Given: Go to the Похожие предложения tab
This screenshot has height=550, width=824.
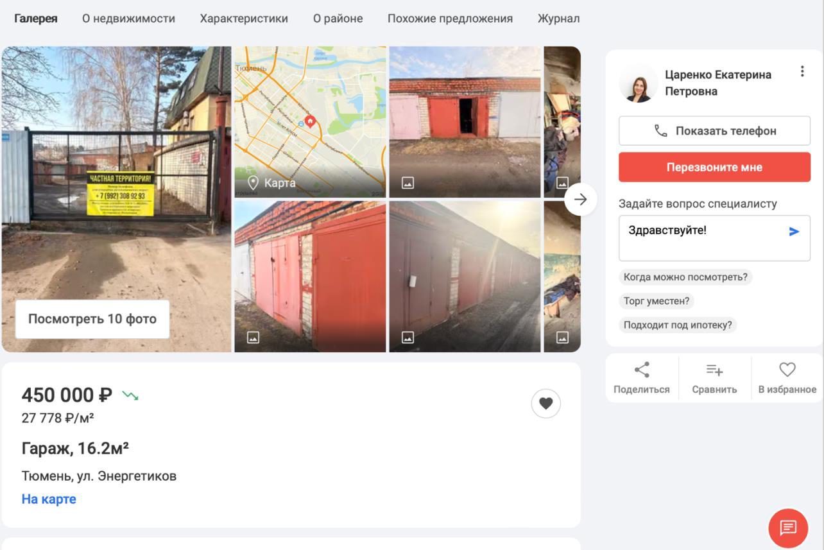Looking at the screenshot, I should (x=450, y=19).
